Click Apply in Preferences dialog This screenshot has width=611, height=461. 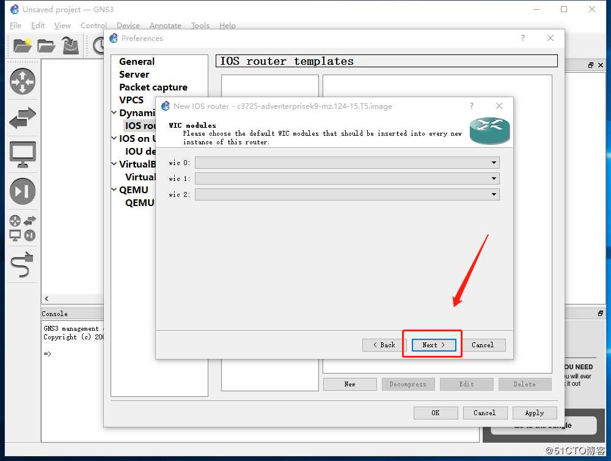(x=535, y=413)
